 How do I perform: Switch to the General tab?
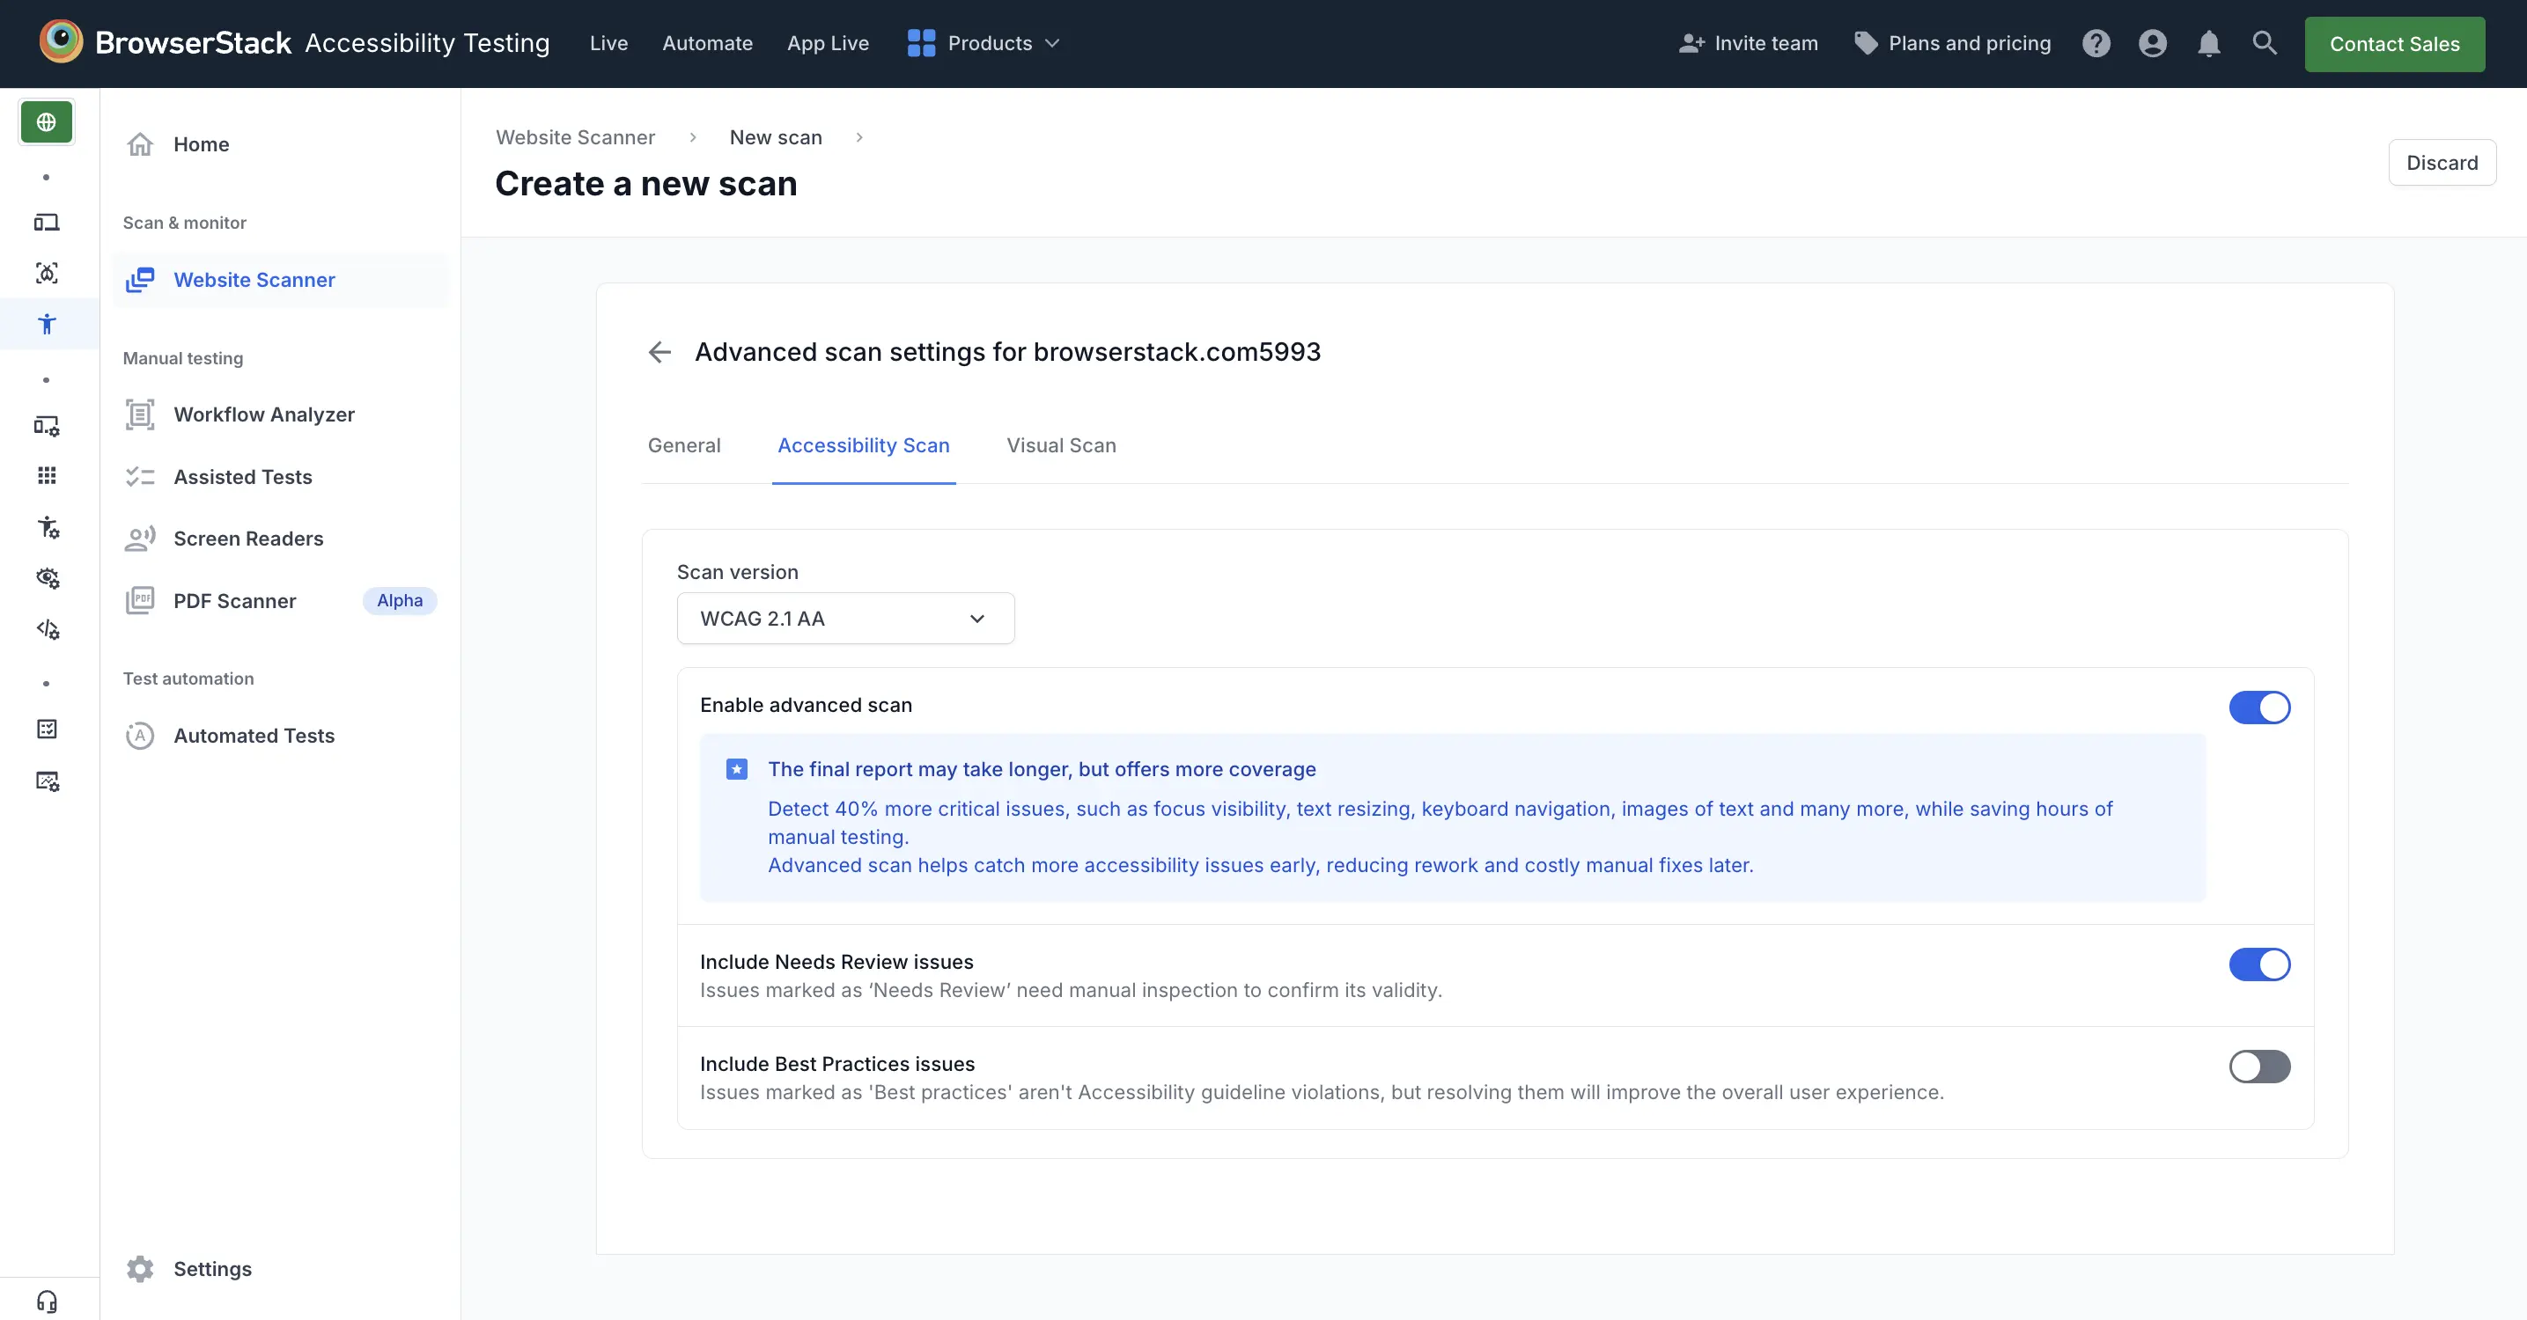tap(684, 445)
